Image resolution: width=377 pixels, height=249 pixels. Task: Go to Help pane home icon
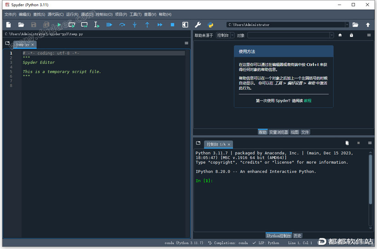point(340,35)
